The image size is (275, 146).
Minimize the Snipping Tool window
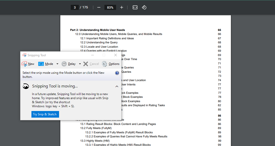point(93,55)
